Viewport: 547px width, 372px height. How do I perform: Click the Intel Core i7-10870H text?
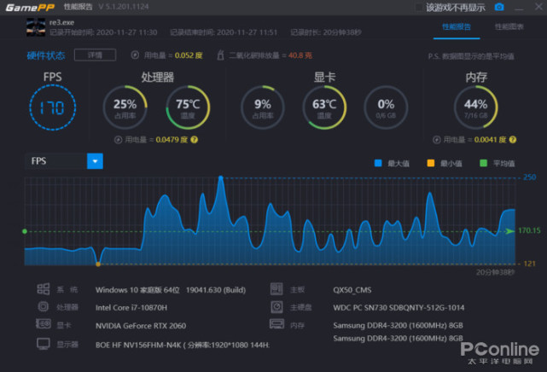131,307
